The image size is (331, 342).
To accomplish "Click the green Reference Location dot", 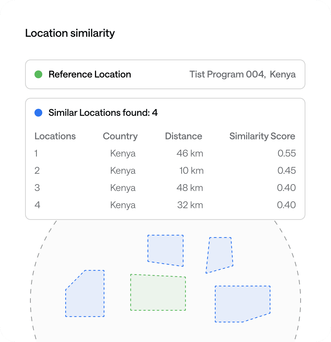I will click(38, 74).
